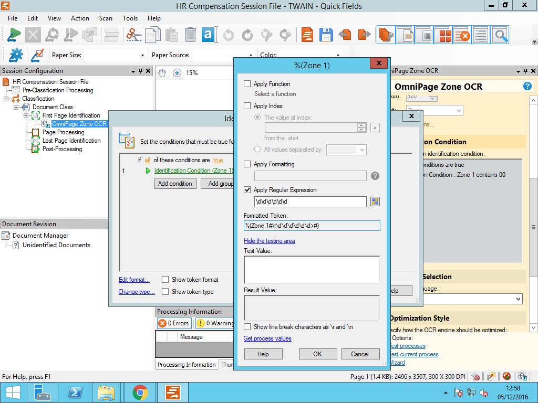The height and width of the screenshot is (403, 538).
Task: Click the magnifying glass icon in toolbar
Action: (501, 35)
